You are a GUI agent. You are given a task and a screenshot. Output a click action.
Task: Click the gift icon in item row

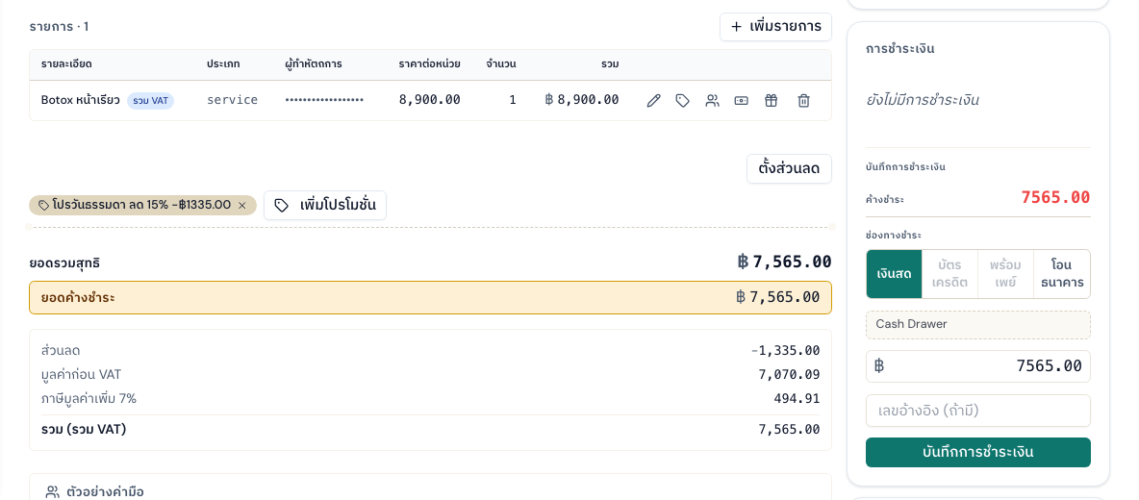pyautogui.click(x=771, y=101)
